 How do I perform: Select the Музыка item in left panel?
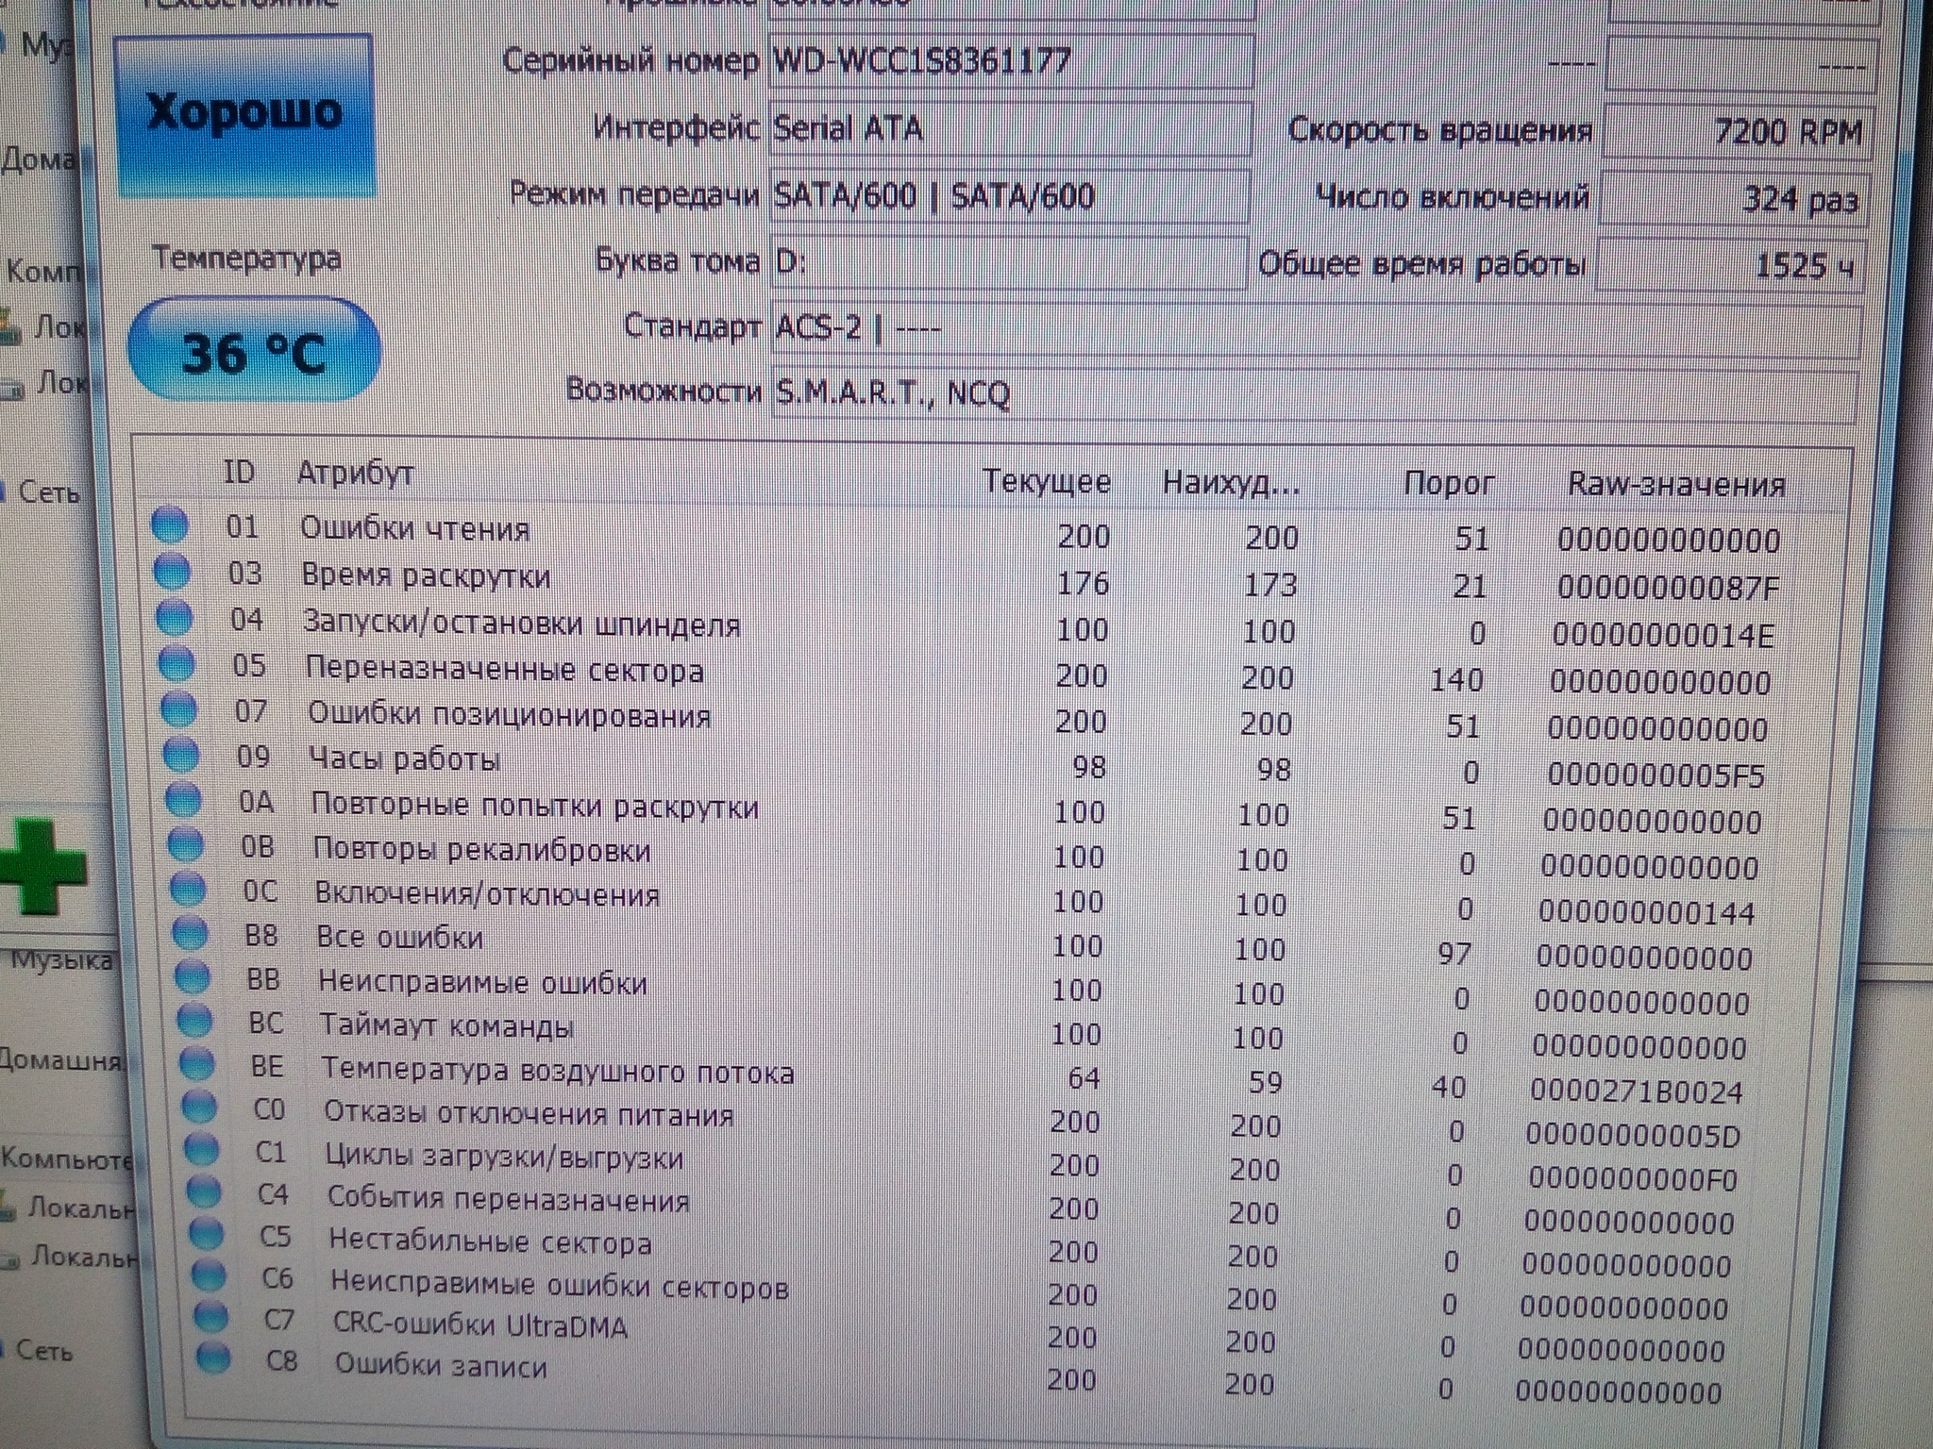60,962
